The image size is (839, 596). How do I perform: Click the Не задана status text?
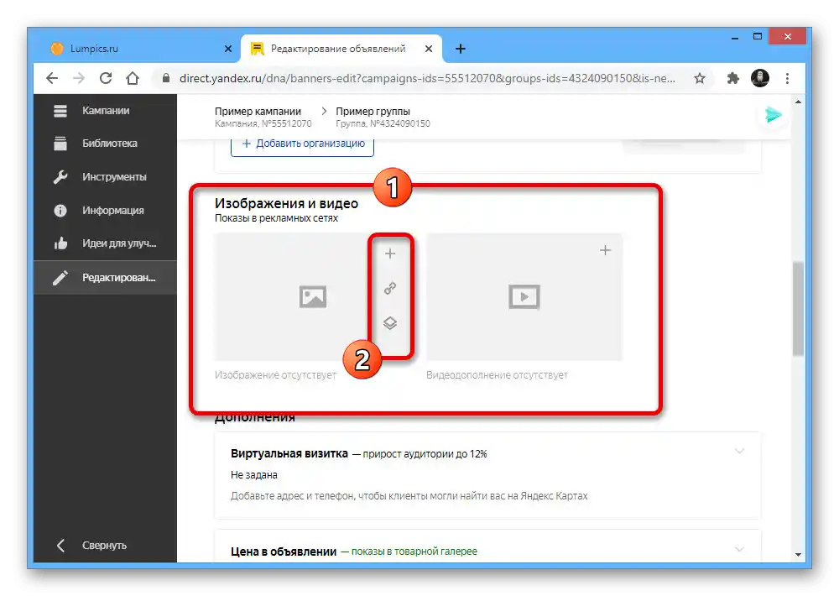[254, 475]
